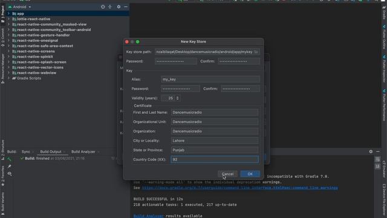
Task: Expand react-native-onesignal module
Action: (x=8, y=41)
